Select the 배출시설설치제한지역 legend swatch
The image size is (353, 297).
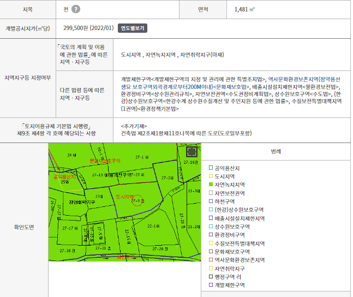tap(211, 218)
